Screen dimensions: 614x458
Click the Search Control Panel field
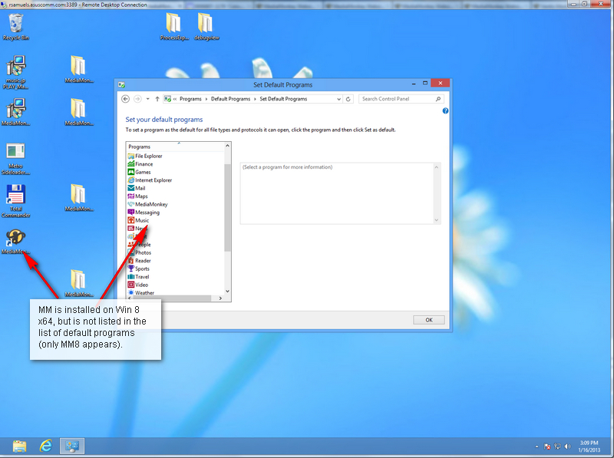coord(398,99)
